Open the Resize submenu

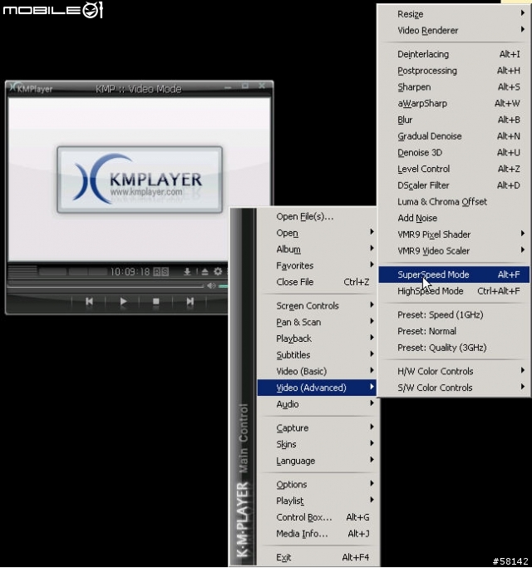[454, 14]
